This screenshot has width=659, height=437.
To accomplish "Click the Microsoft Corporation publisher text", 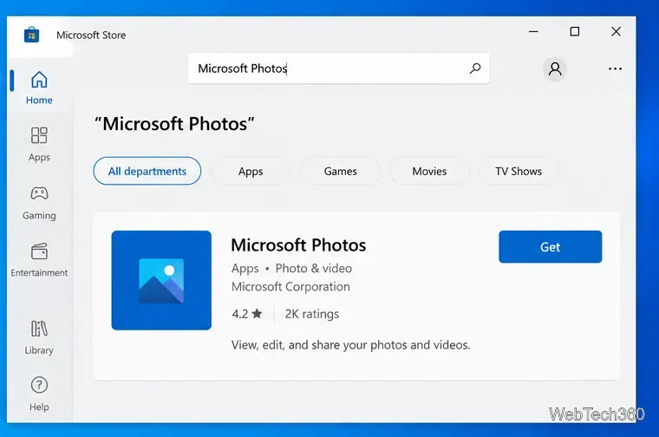I will 290,287.
